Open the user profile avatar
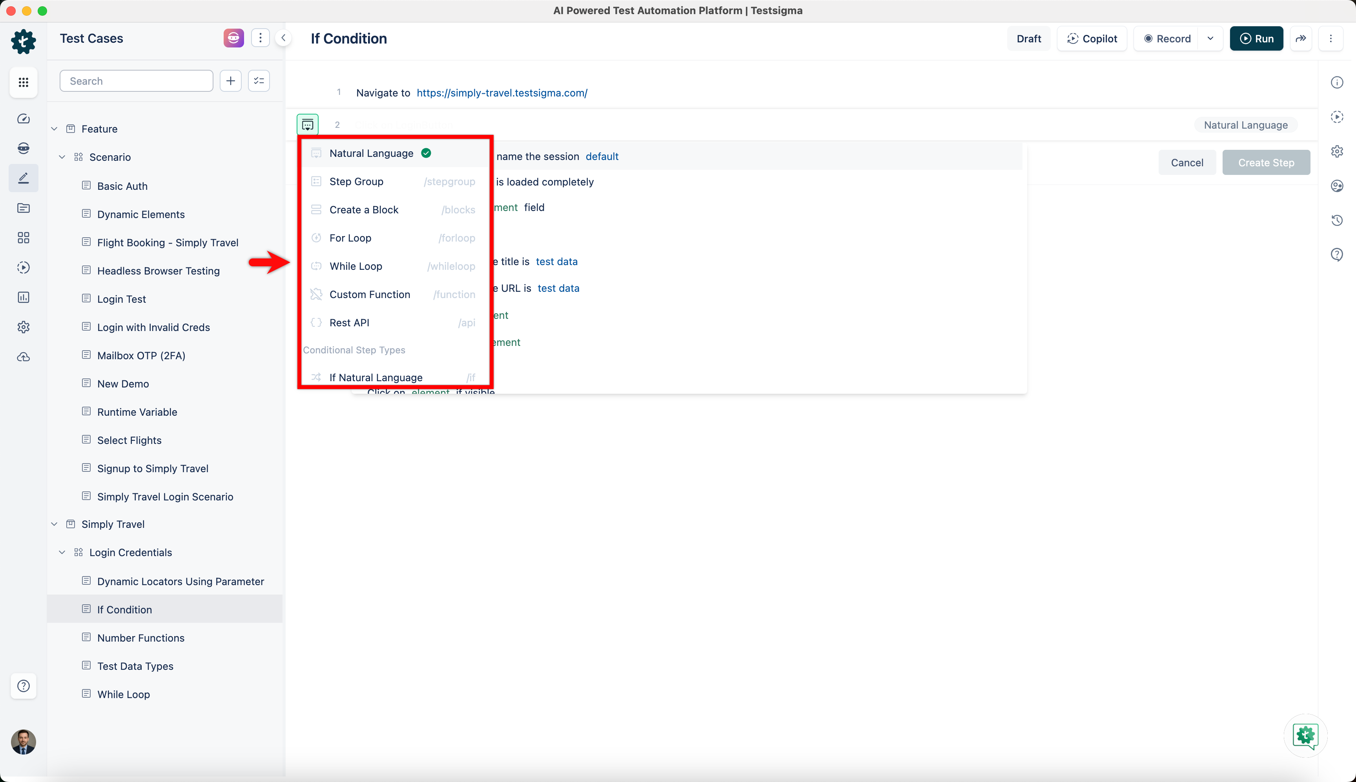Screen dimensions: 1356x782 23,742
